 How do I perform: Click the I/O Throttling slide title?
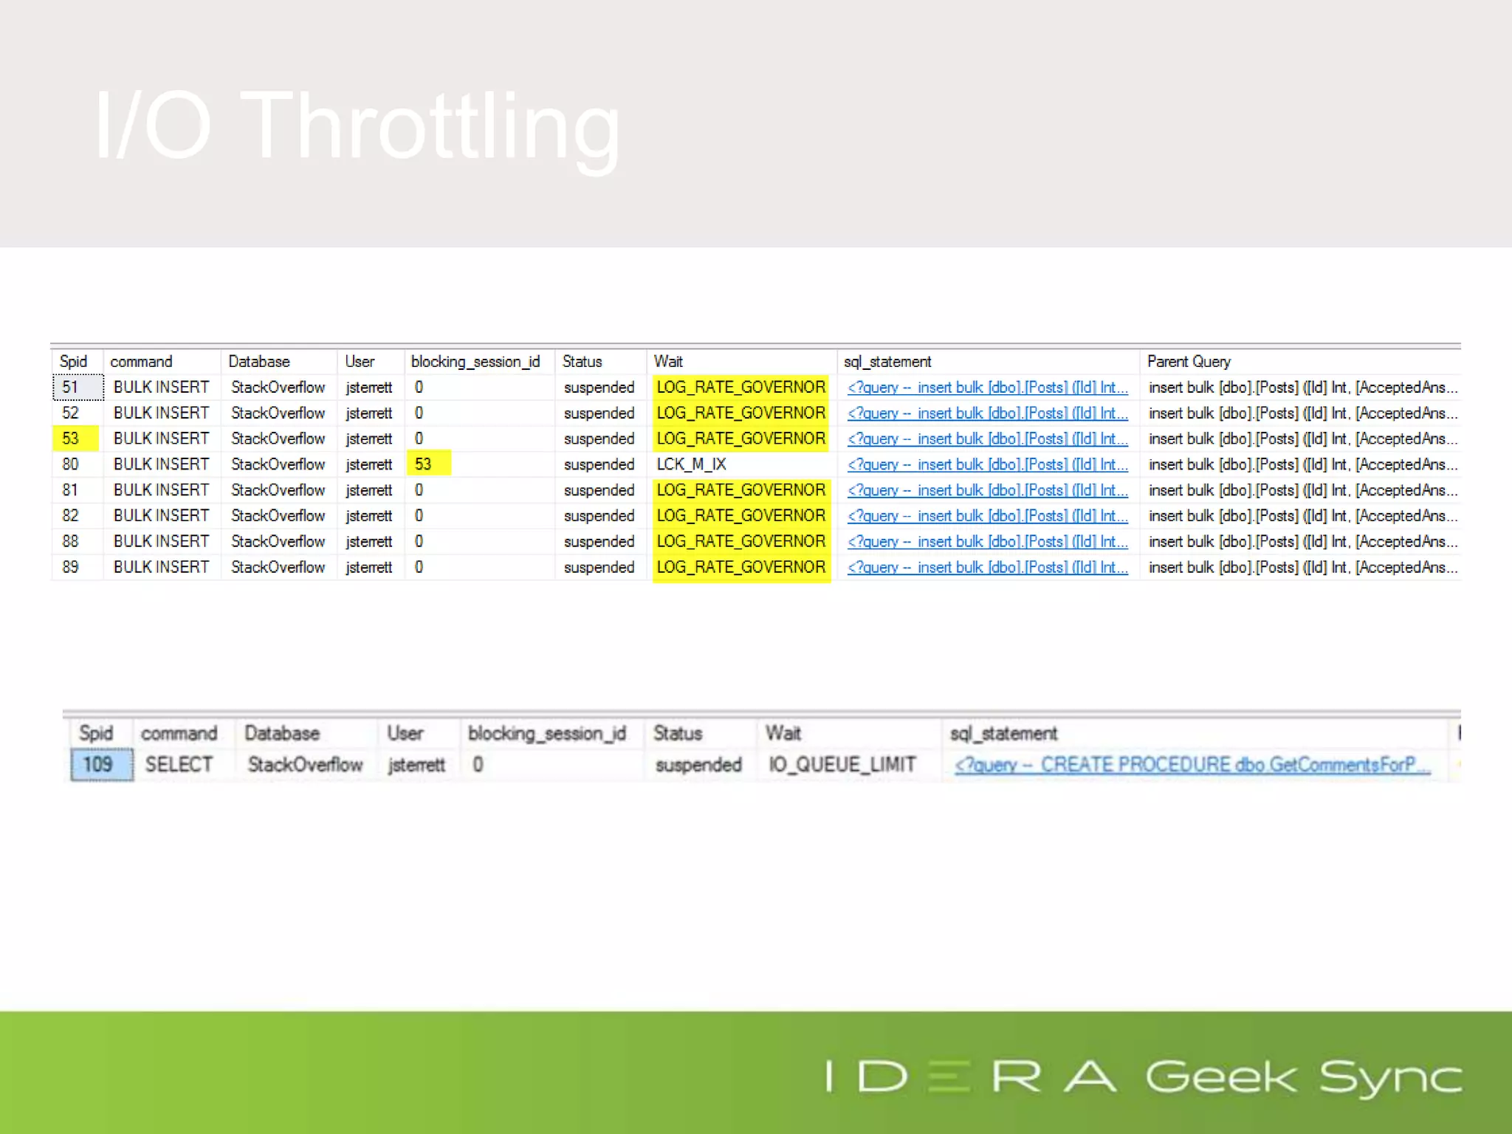pos(357,126)
